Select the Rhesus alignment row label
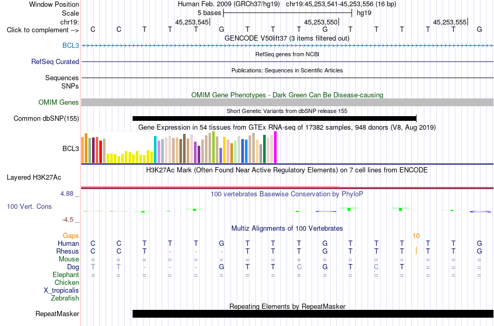This screenshot has width=494, height=326. [x=68, y=251]
